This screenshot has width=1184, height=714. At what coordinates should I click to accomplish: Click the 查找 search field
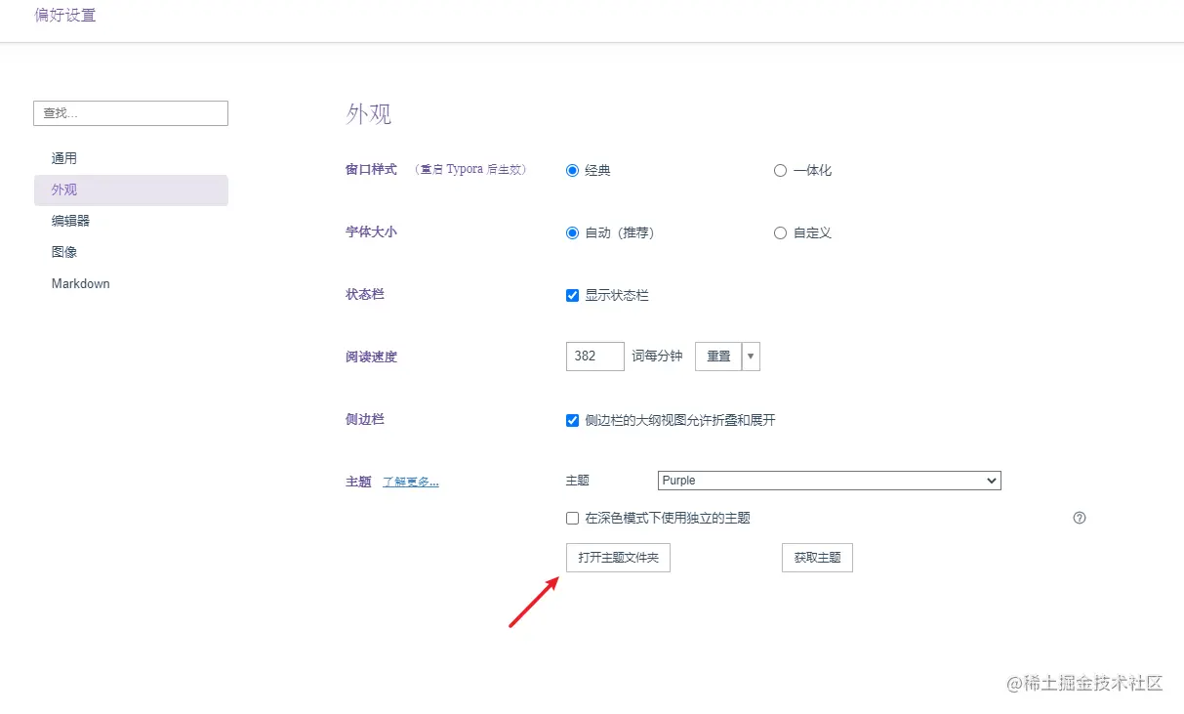(131, 113)
